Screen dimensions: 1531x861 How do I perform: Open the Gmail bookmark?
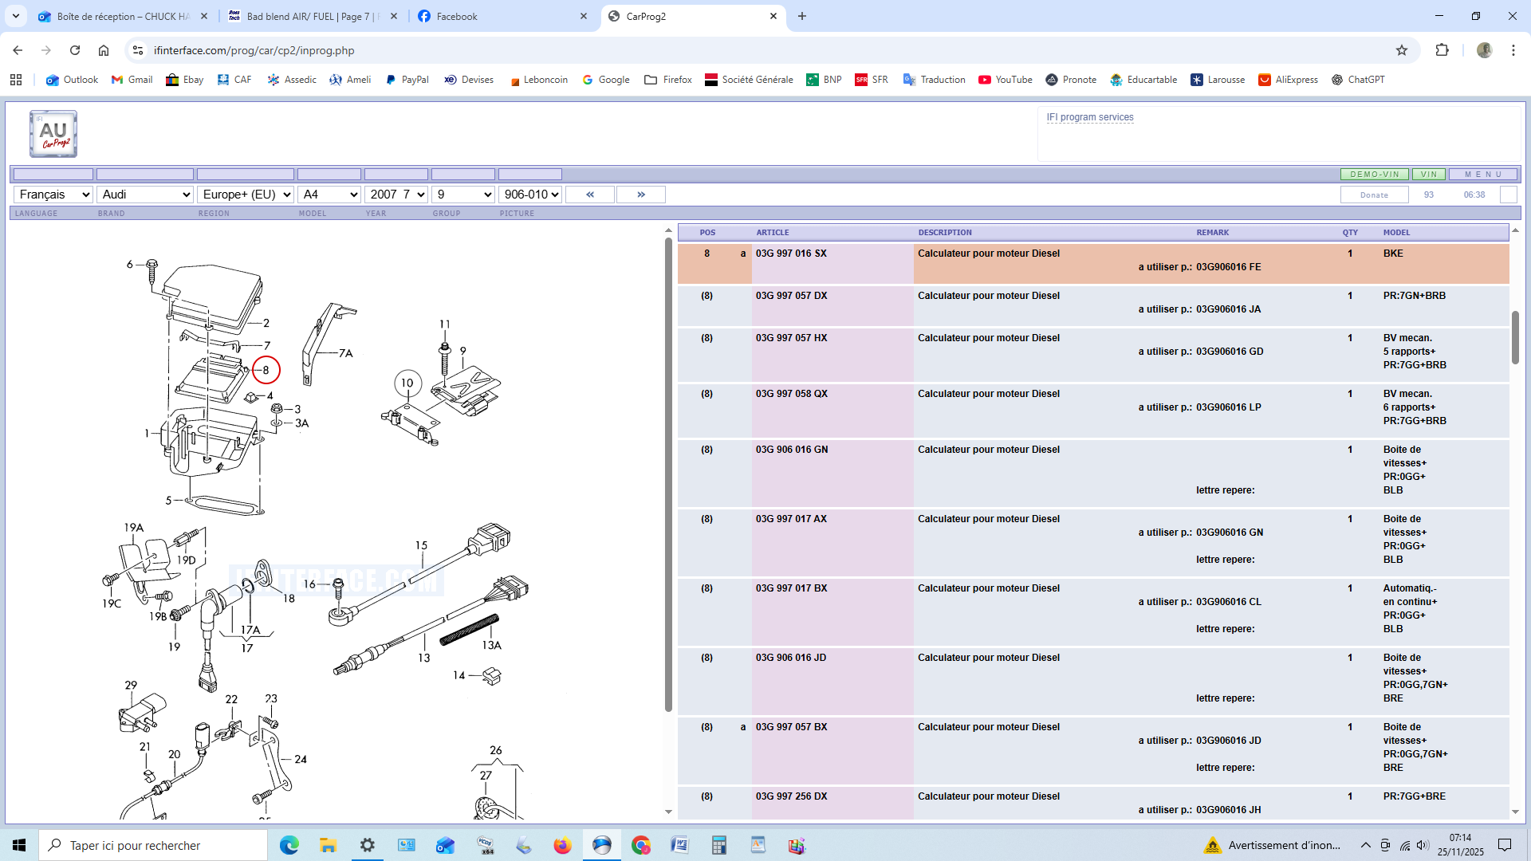132,80
